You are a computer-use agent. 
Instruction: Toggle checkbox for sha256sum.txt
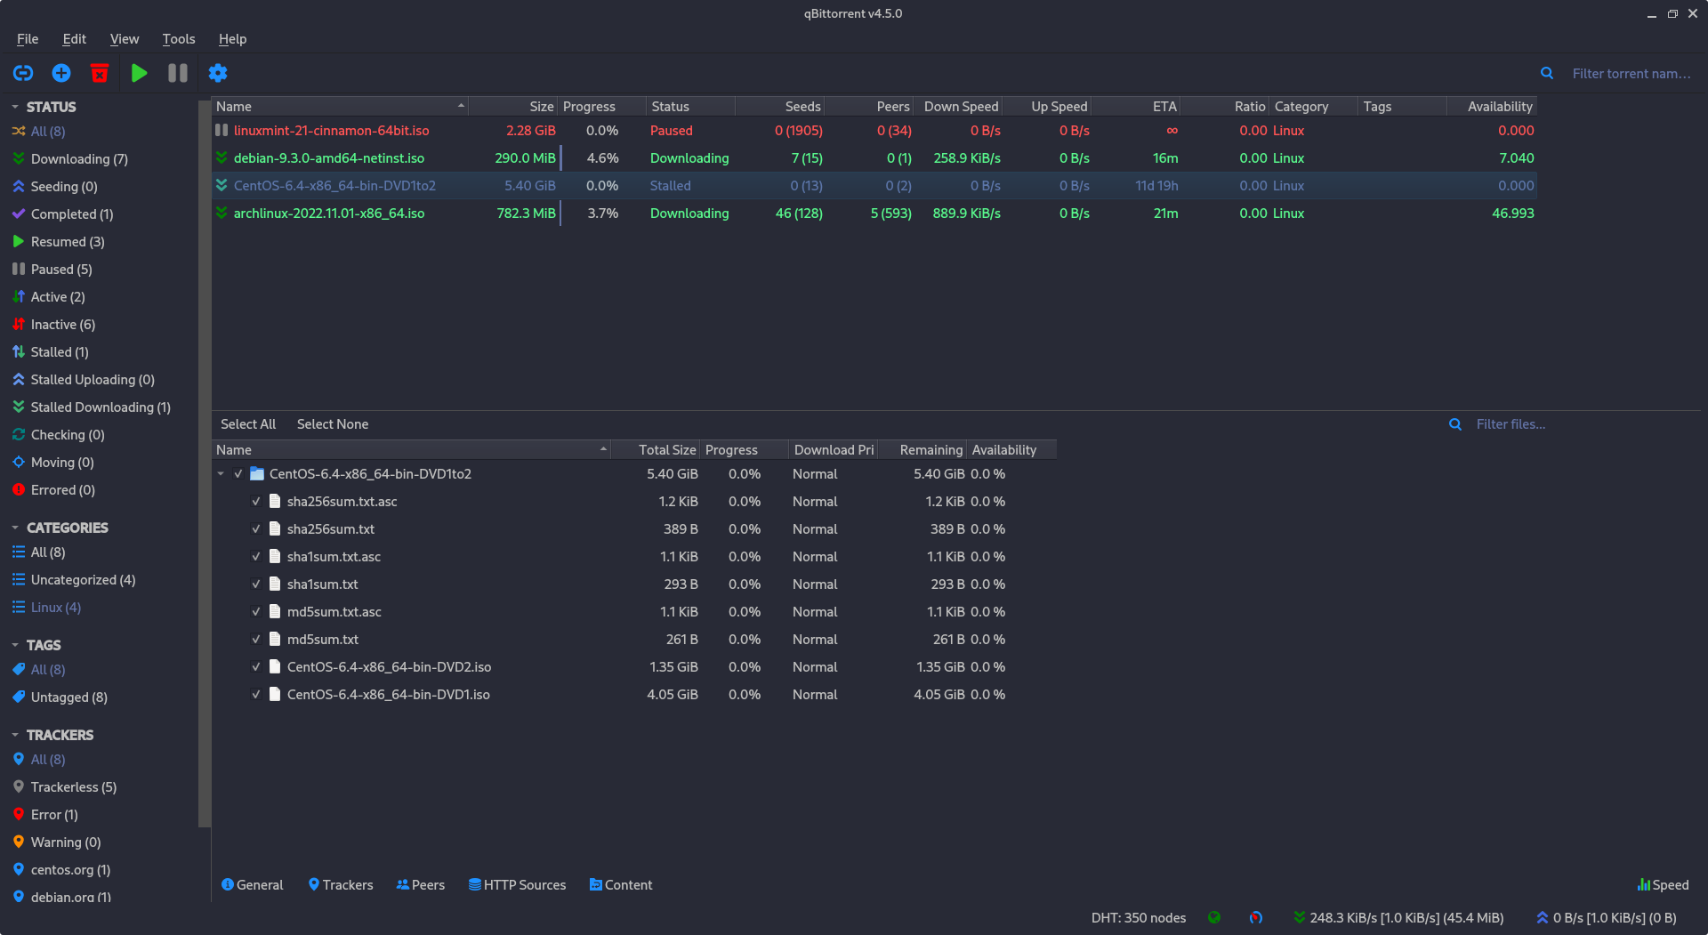click(x=256, y=529)
